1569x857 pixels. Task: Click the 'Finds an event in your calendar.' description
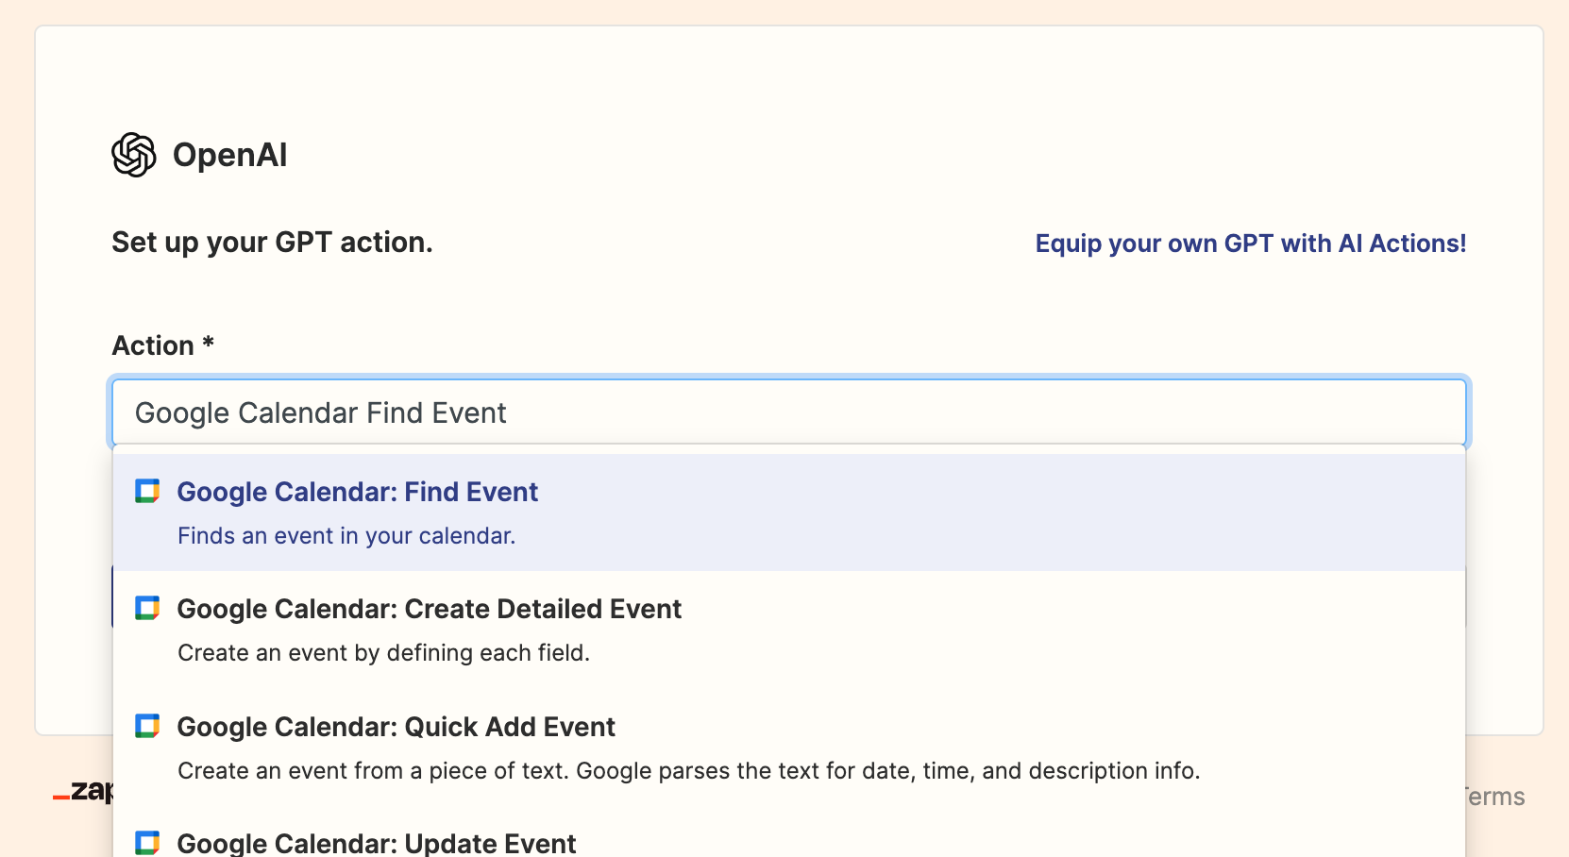(x=346, y=536)
